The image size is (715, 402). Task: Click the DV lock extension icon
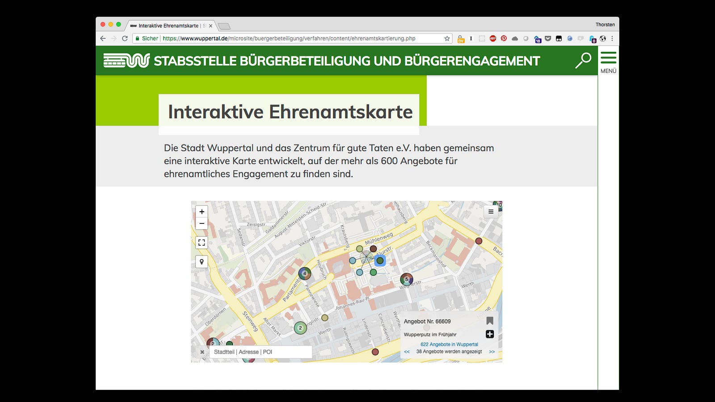pos(461,39)
